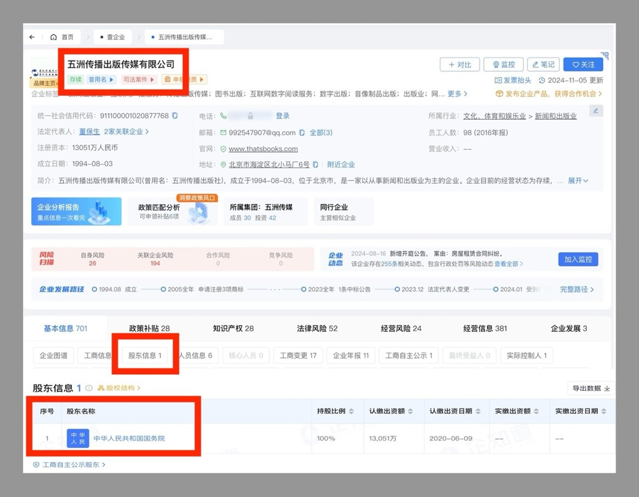Click the edit pencil icon in info panel

tap(596, 111)
